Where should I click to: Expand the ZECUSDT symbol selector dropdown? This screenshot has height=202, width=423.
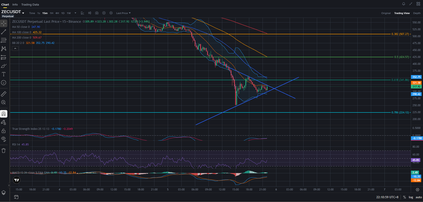[23, 13]
